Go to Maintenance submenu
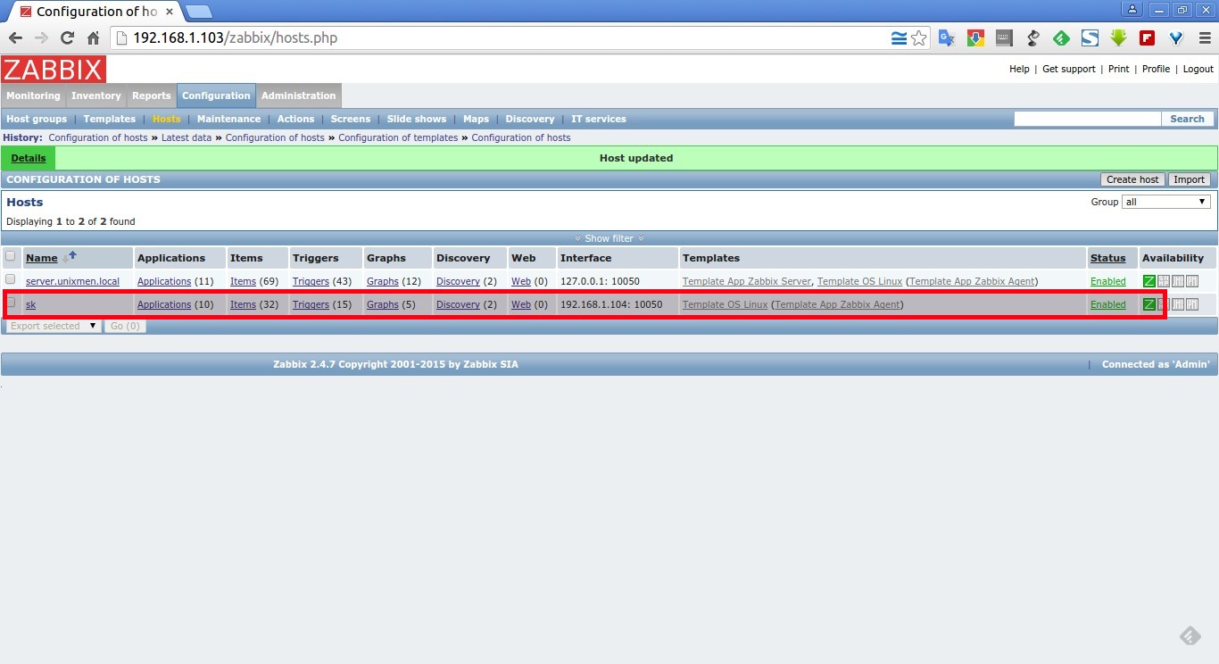The image size is (1219, 664). [x=228, y=119]
